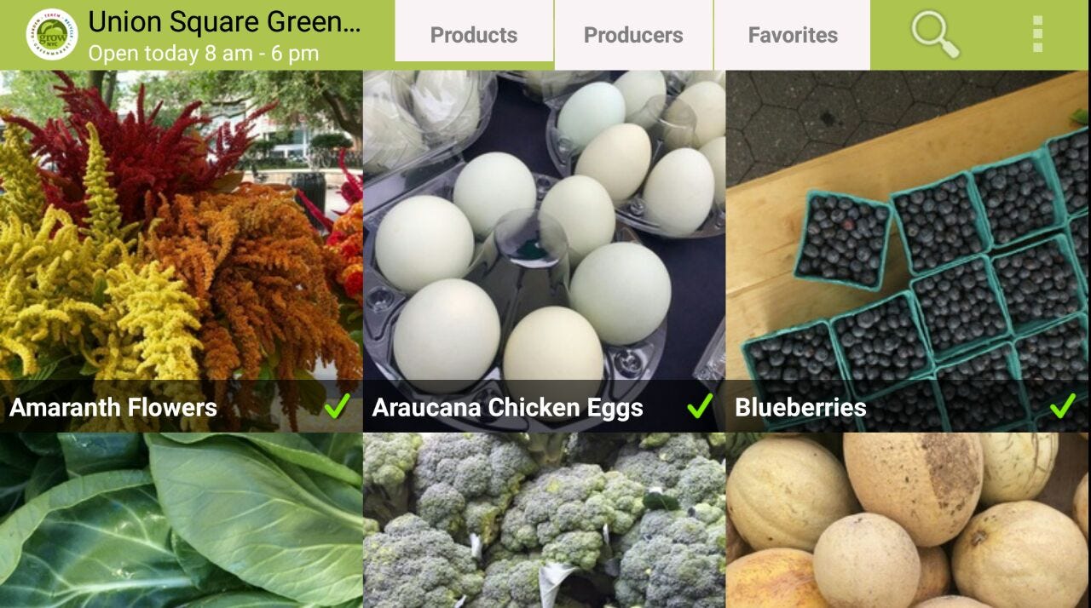
Task: Open the broccoli product photo
Action: pyautogui.click(x=544, y=520)
